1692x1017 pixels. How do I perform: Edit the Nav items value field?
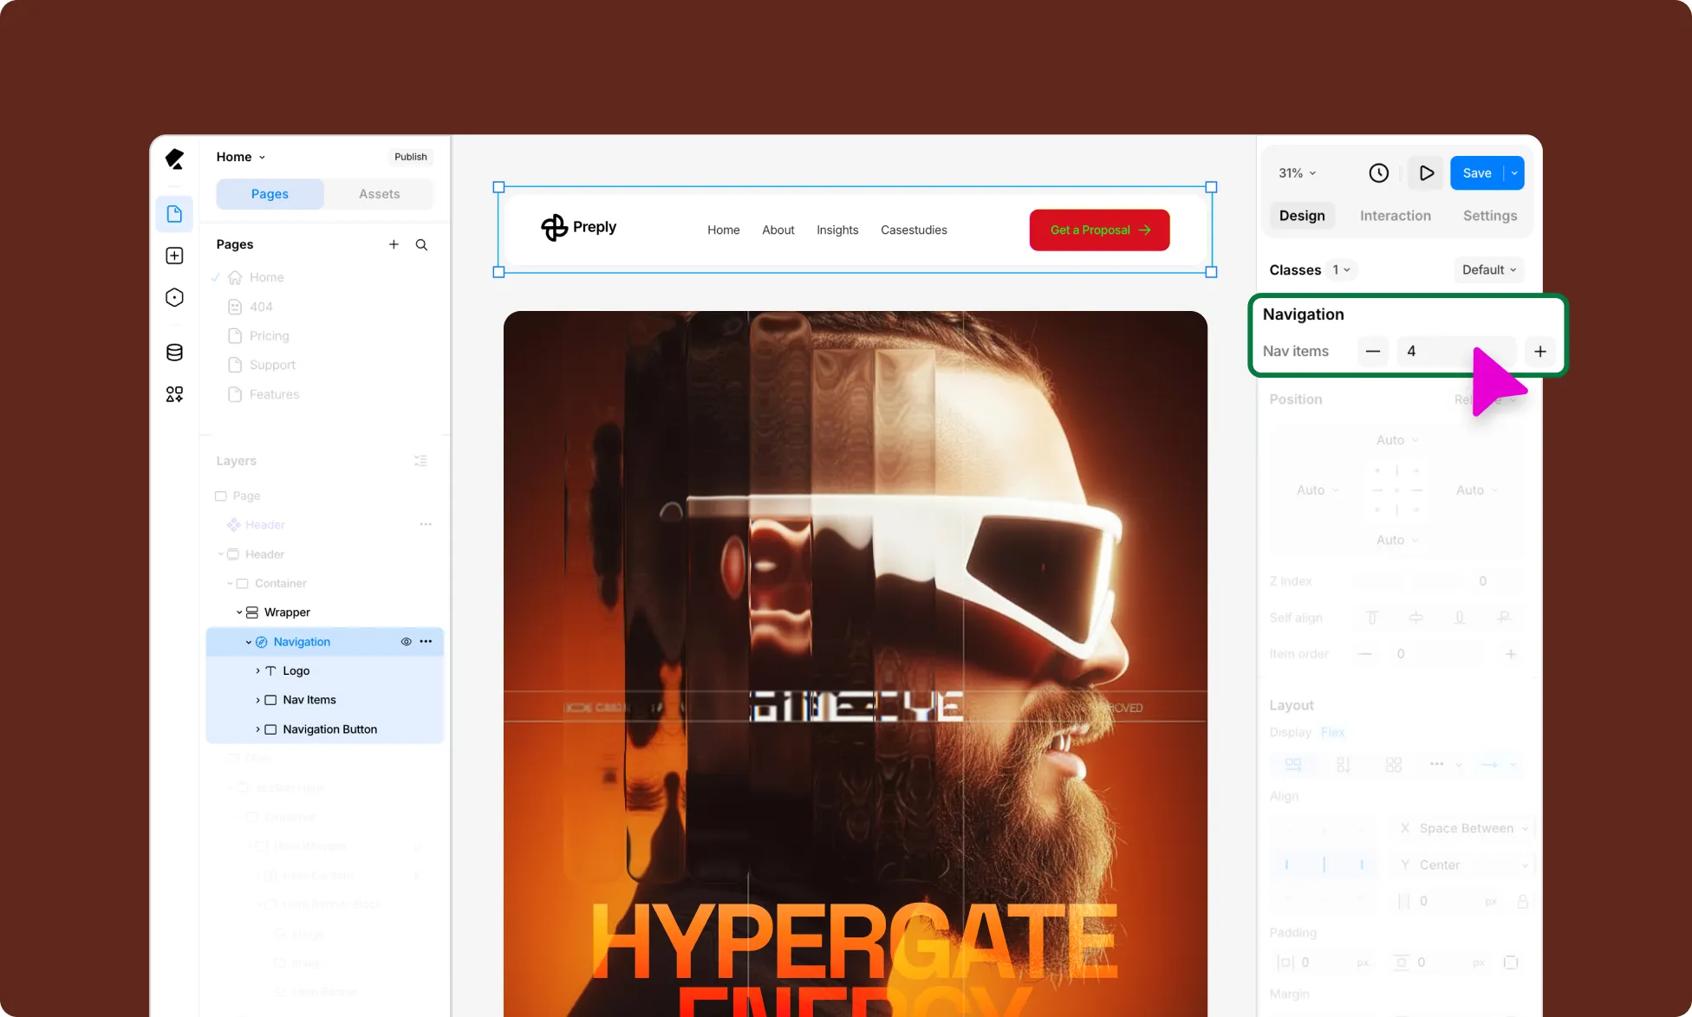pos(1456,351)
